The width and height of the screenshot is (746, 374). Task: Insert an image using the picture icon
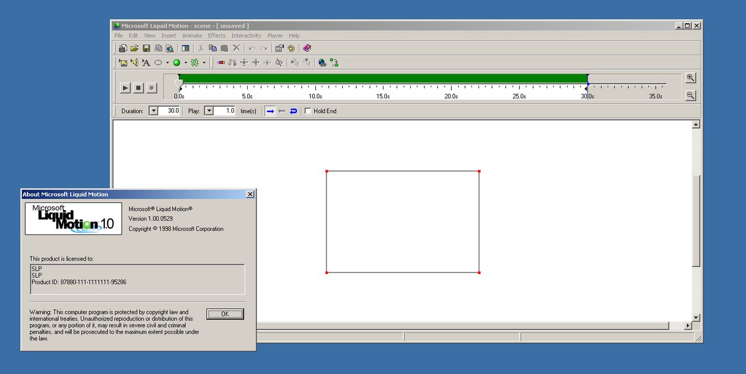pos(123,63)
